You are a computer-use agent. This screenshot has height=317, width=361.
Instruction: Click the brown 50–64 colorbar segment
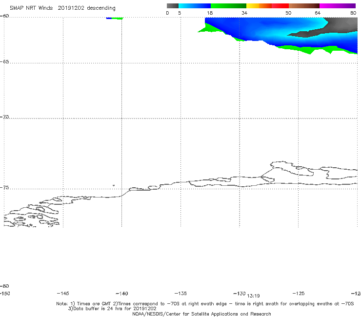tap(304, 6)
